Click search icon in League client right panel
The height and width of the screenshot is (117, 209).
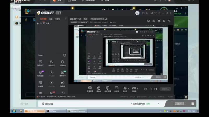click(186, 30)
